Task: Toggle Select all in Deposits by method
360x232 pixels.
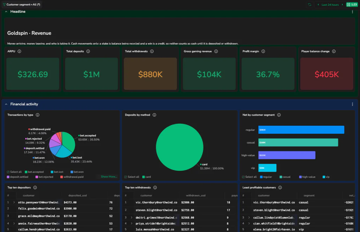Action: [132, 177]
